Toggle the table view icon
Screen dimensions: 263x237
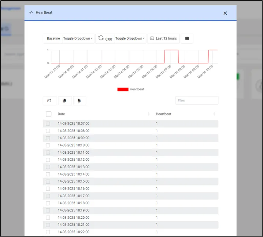point(187,38)
